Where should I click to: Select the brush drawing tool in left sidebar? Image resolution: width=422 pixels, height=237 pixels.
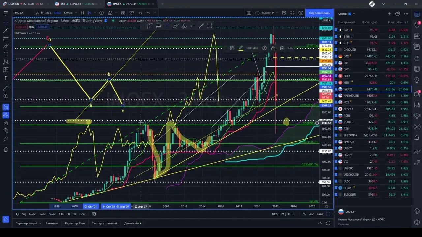click(6, 46)
